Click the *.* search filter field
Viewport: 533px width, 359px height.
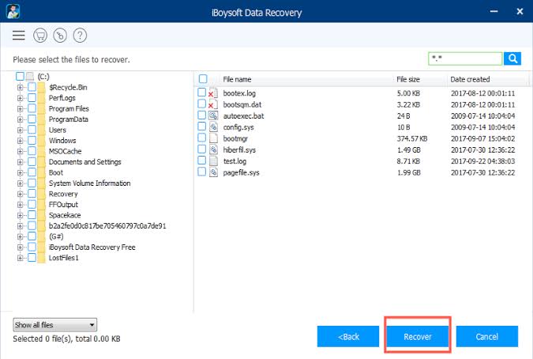coord(465,59)
